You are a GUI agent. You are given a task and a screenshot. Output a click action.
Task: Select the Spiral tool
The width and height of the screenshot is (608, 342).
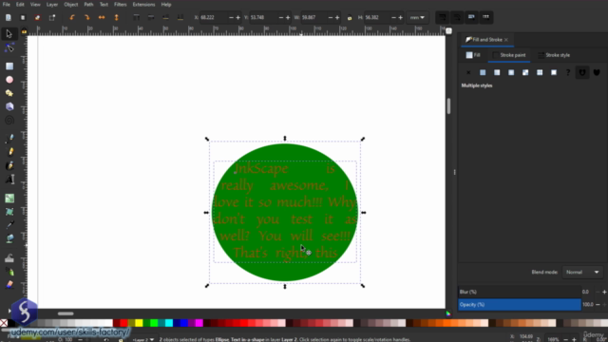click(9, 121)
